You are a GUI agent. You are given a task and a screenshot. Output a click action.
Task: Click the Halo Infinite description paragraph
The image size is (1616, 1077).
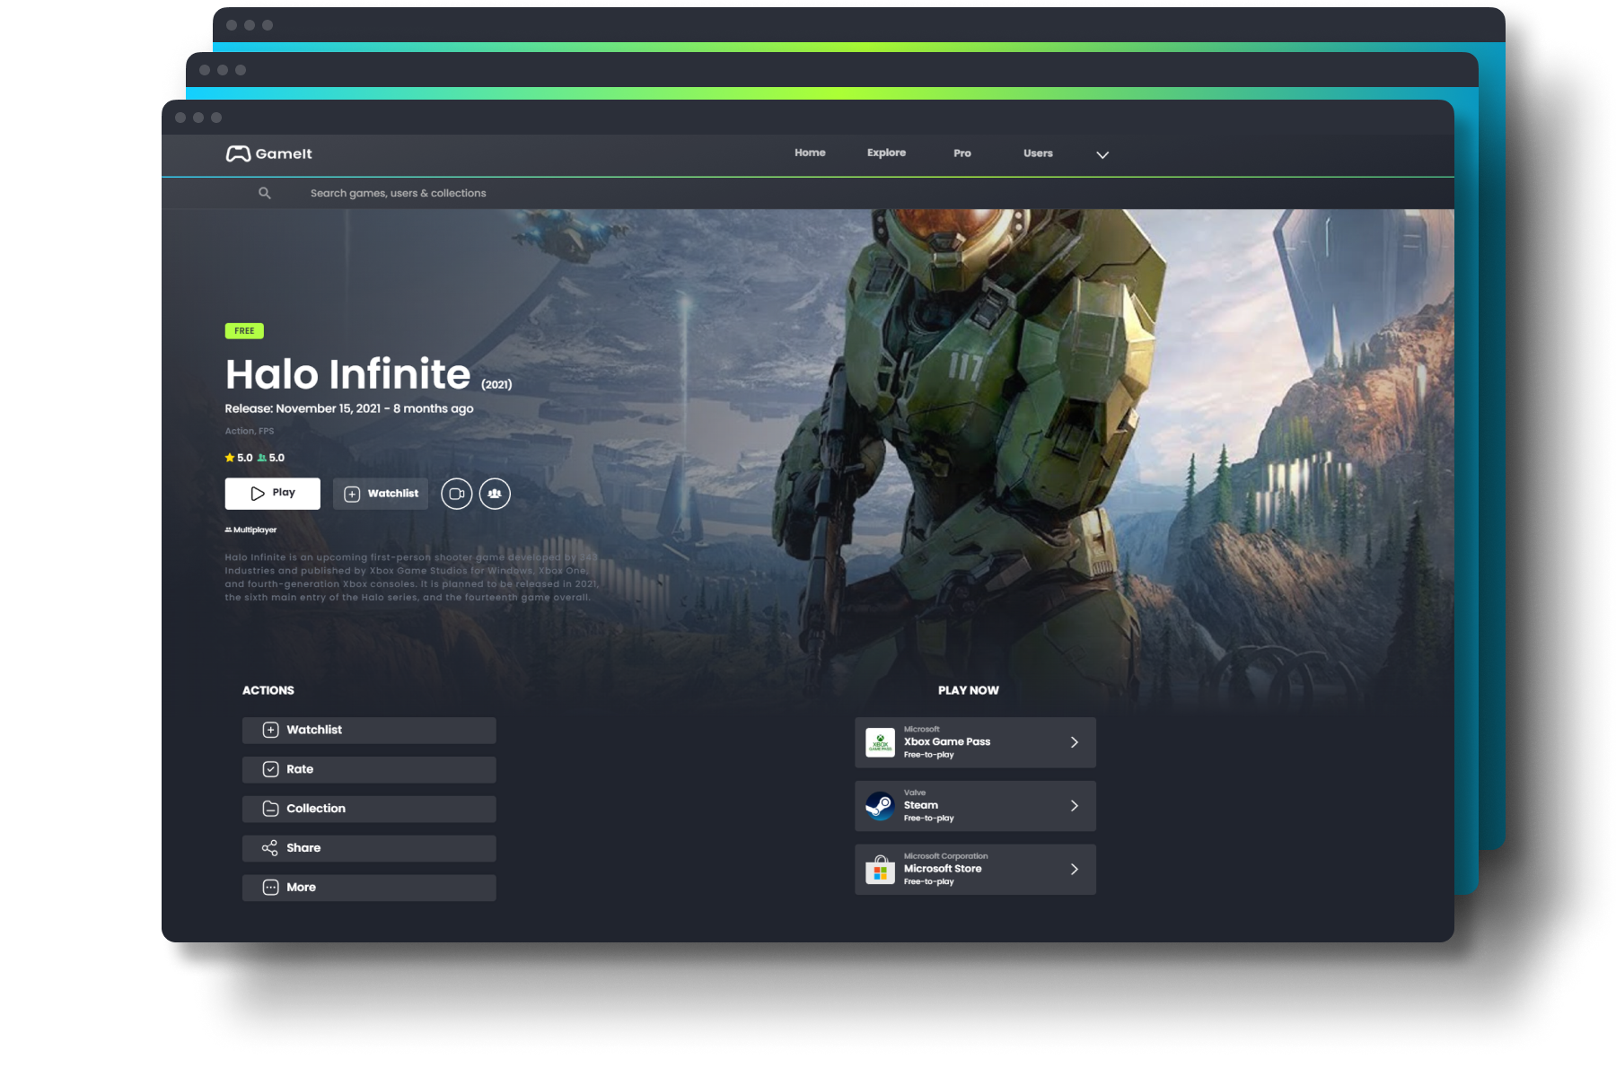[x=411, y=577]
